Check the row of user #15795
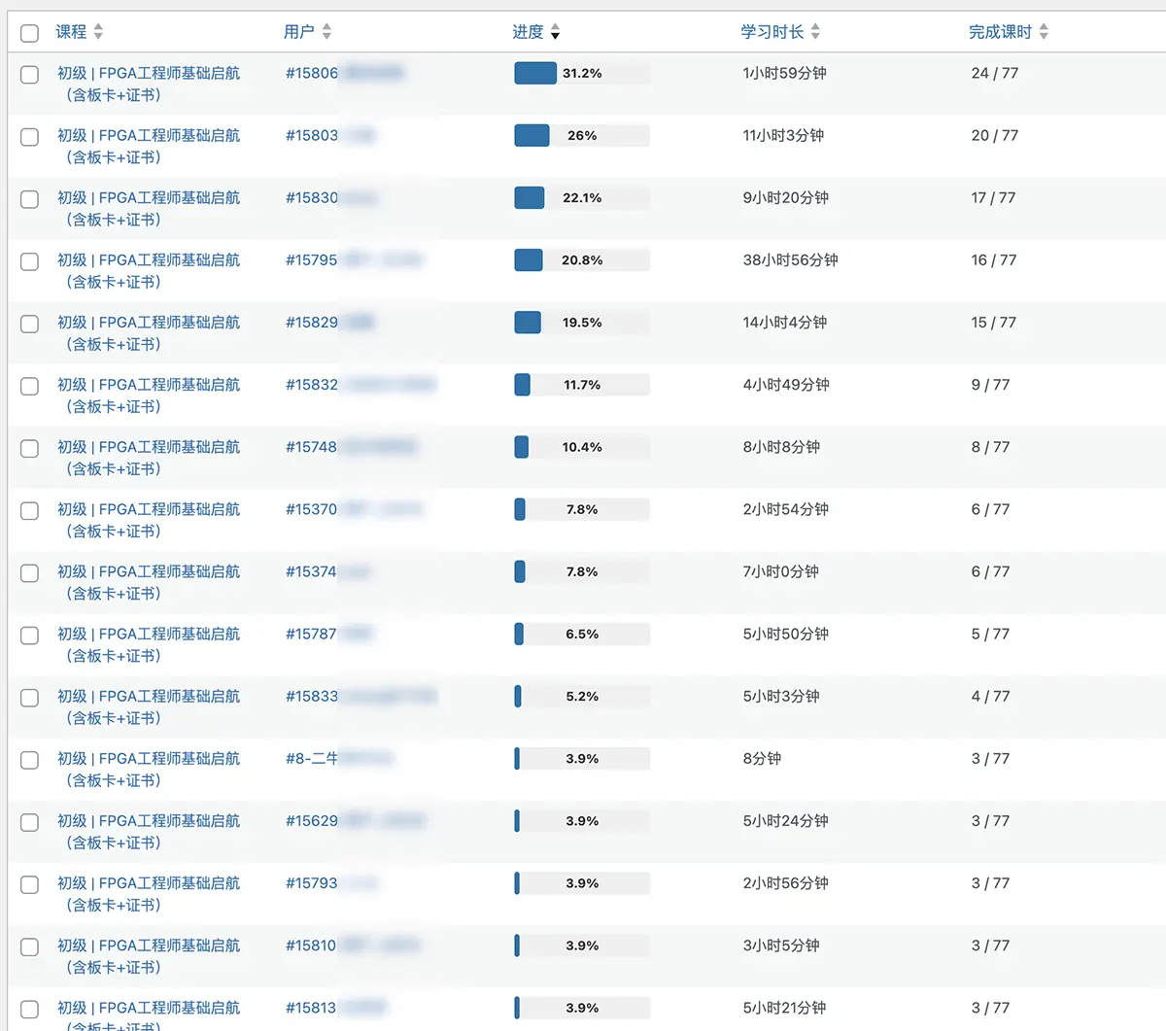Image resolution: width=1166 pixels, height=1031 pixels. point(30,261)
